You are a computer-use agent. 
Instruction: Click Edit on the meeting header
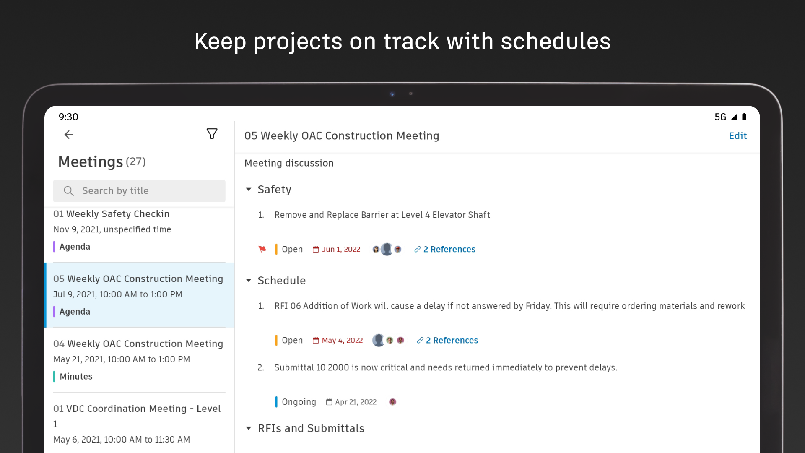click(737, 136)
